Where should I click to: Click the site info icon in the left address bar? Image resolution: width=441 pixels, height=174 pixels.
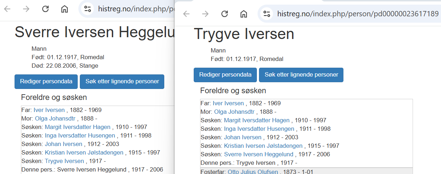tap(87, 9)
